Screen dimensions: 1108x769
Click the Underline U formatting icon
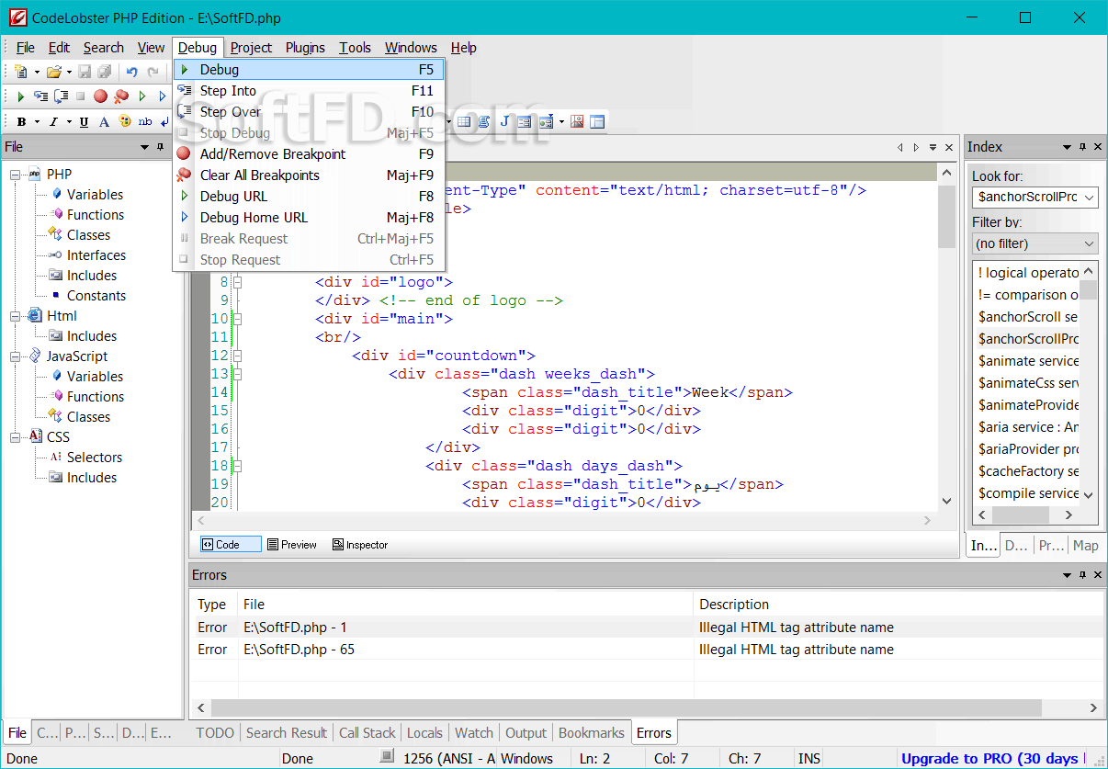pos(84,121)
